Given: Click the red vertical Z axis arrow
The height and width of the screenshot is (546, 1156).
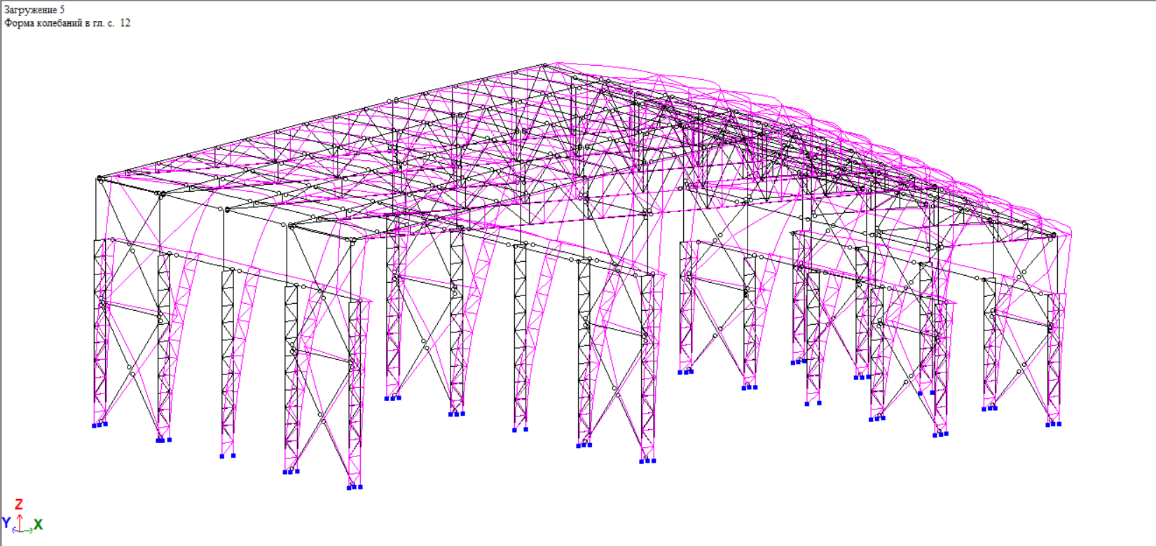Looking at the screenshot, I should [21, 519].
